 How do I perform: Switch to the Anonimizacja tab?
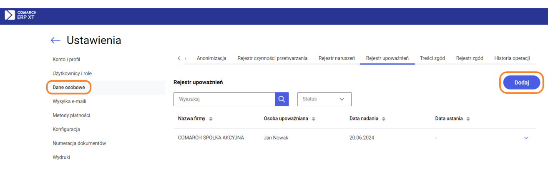(211, 58)
